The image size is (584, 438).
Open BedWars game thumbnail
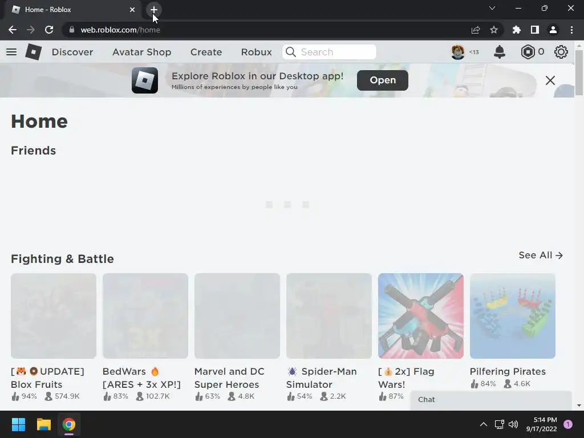point(145,316)
